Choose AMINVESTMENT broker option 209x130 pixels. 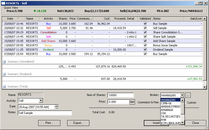(x=171, y=107)
